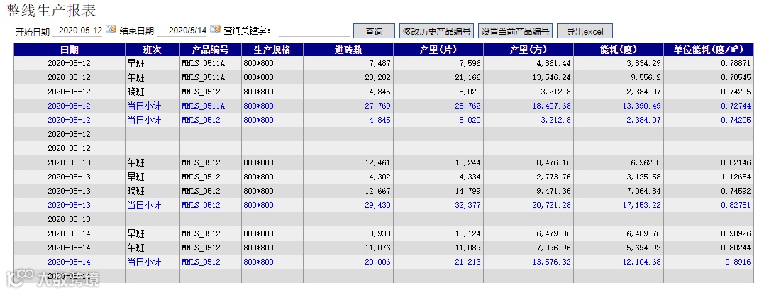The height and width of the screenshot is (293, 764).
Task: Focus the 结束日期 field showing 2020/5/14
Action: 182,31
